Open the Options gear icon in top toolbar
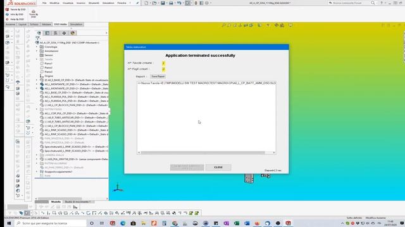 207,3
